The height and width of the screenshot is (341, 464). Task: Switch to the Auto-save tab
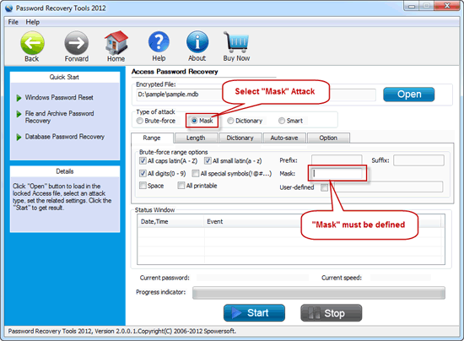(x=284, y=138)
